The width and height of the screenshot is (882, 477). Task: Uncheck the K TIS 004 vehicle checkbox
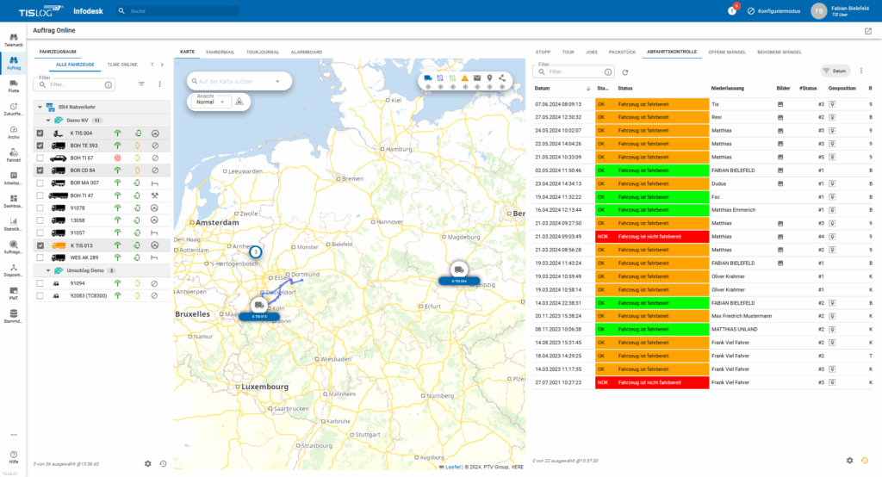[40, 133]
